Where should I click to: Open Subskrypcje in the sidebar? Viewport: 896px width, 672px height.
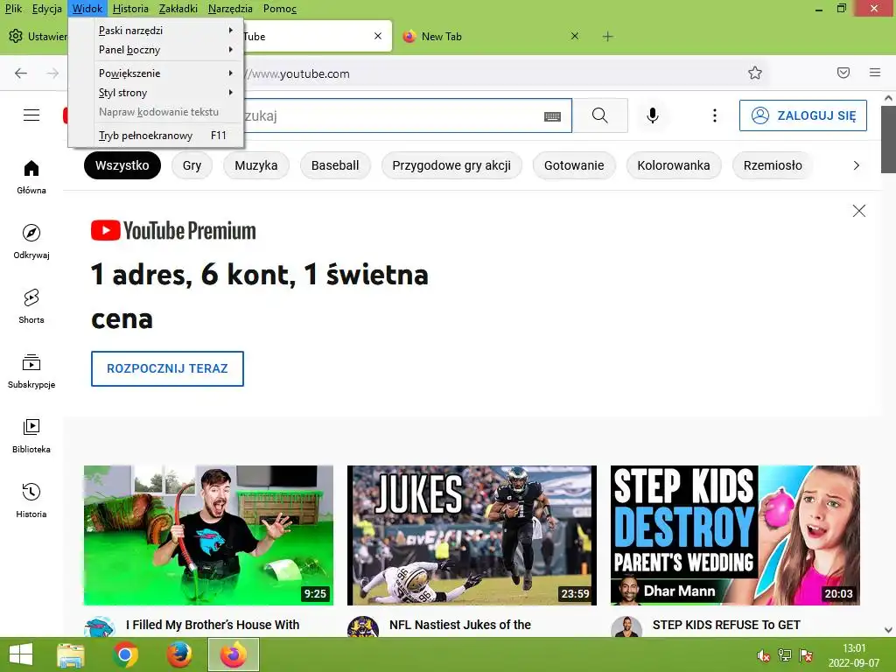(x=31, y=371)
